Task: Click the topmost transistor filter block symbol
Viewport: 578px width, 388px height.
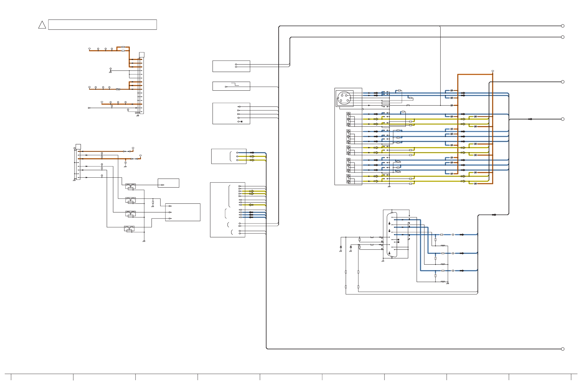Action: [x=130, y=186]
